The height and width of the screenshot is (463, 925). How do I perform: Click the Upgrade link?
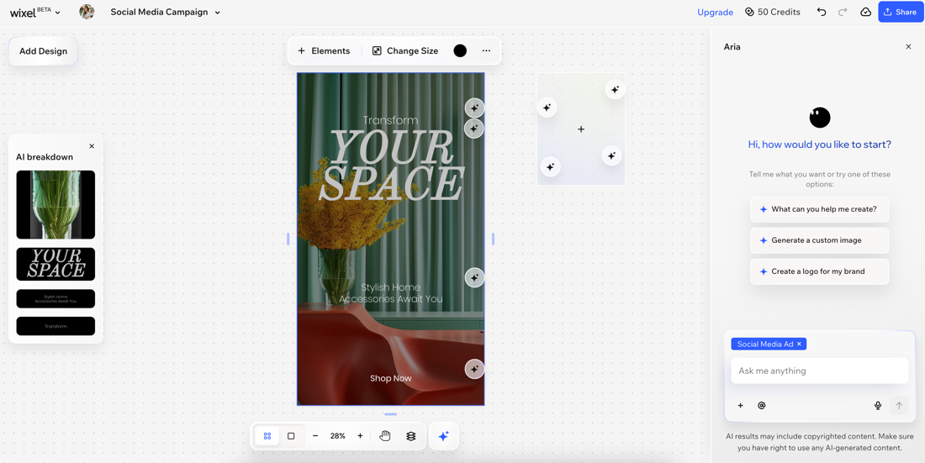click(715, 13)
